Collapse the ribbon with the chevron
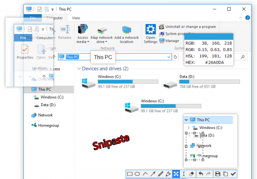The height and width of the screenshot is (179, 257). 240,18
